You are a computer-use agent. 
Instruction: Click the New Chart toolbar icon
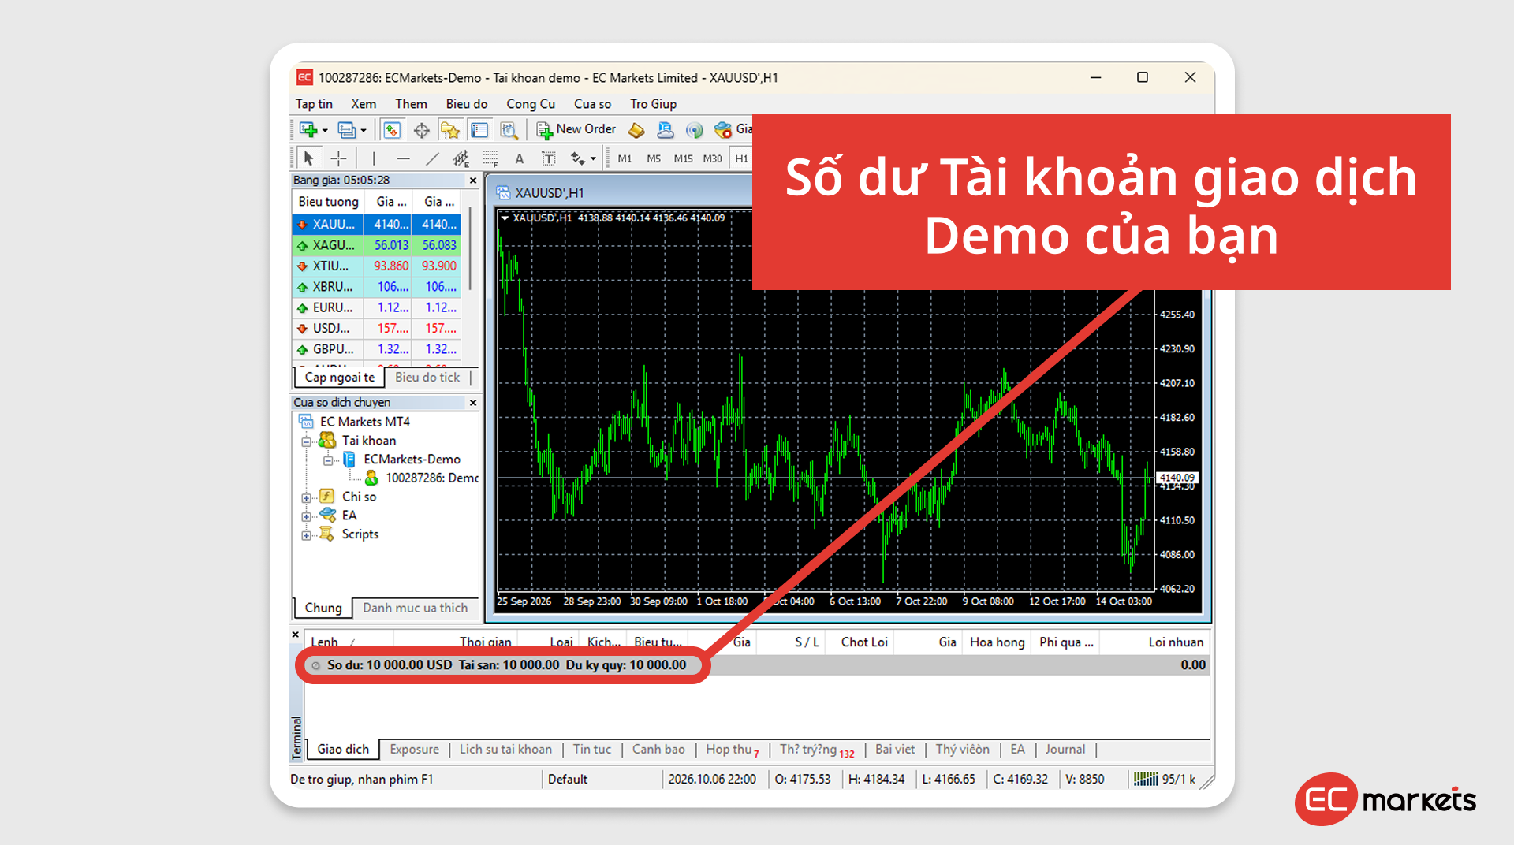pos(308,130)
